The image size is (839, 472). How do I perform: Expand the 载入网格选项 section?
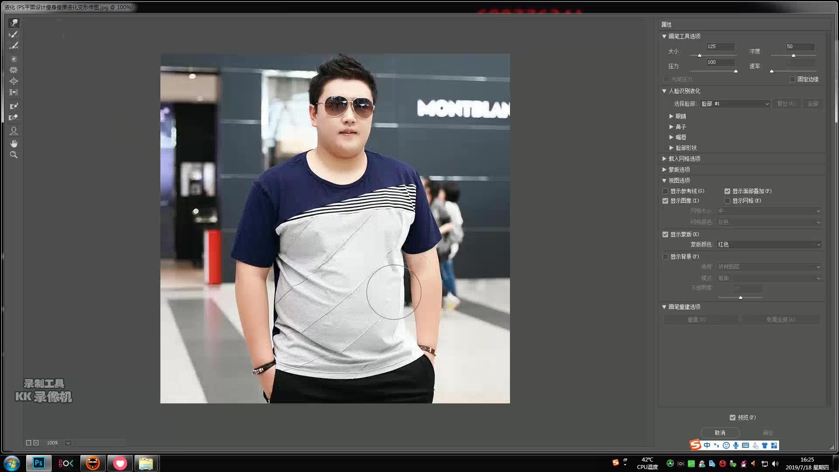(x=665, y=159)
